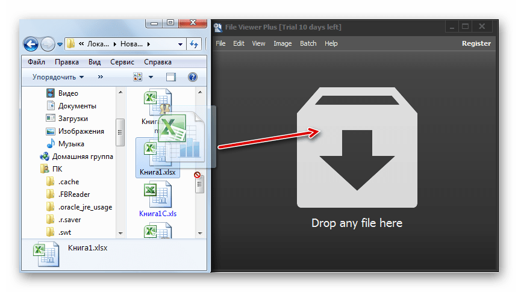Click the Back navigation arrow in Explorer
The width and height of the screenshot is (518, 292).
(31, 44)
